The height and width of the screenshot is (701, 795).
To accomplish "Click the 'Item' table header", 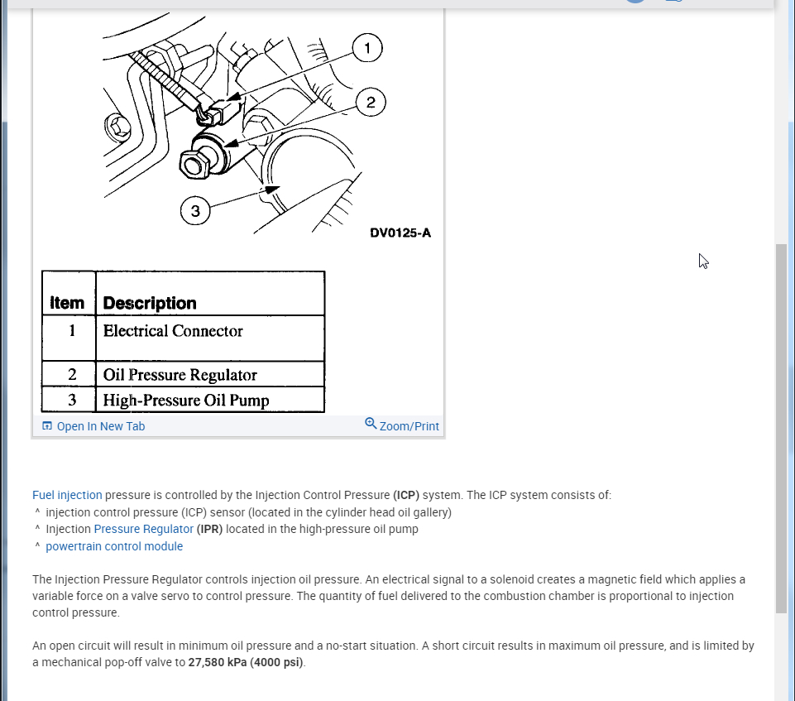I will click(x=69, y=294).
